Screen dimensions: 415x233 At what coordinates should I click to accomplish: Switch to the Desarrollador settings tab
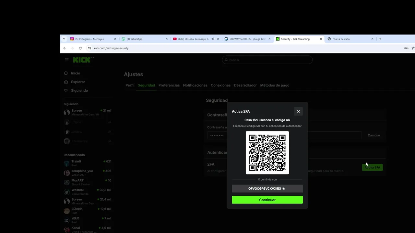click(245, 85)
